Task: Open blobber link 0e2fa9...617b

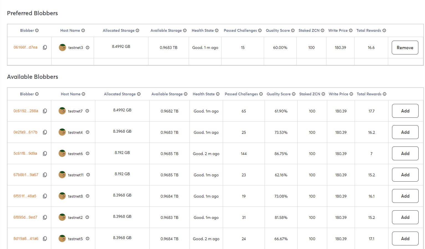Action: [x=25, y=132]
